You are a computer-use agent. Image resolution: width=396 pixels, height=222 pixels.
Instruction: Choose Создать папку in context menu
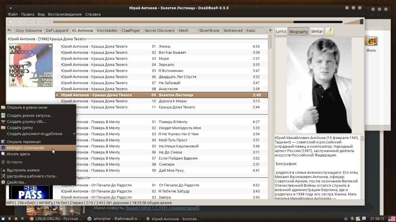click(x=38, y=128)
